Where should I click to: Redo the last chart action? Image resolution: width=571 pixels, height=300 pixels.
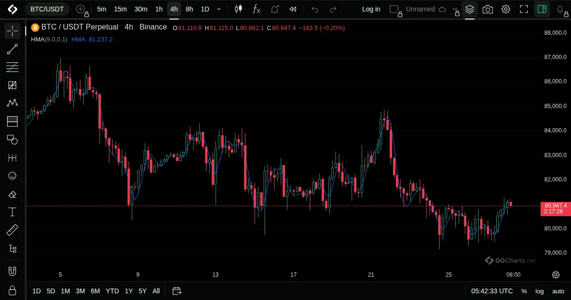click(333, 9)
